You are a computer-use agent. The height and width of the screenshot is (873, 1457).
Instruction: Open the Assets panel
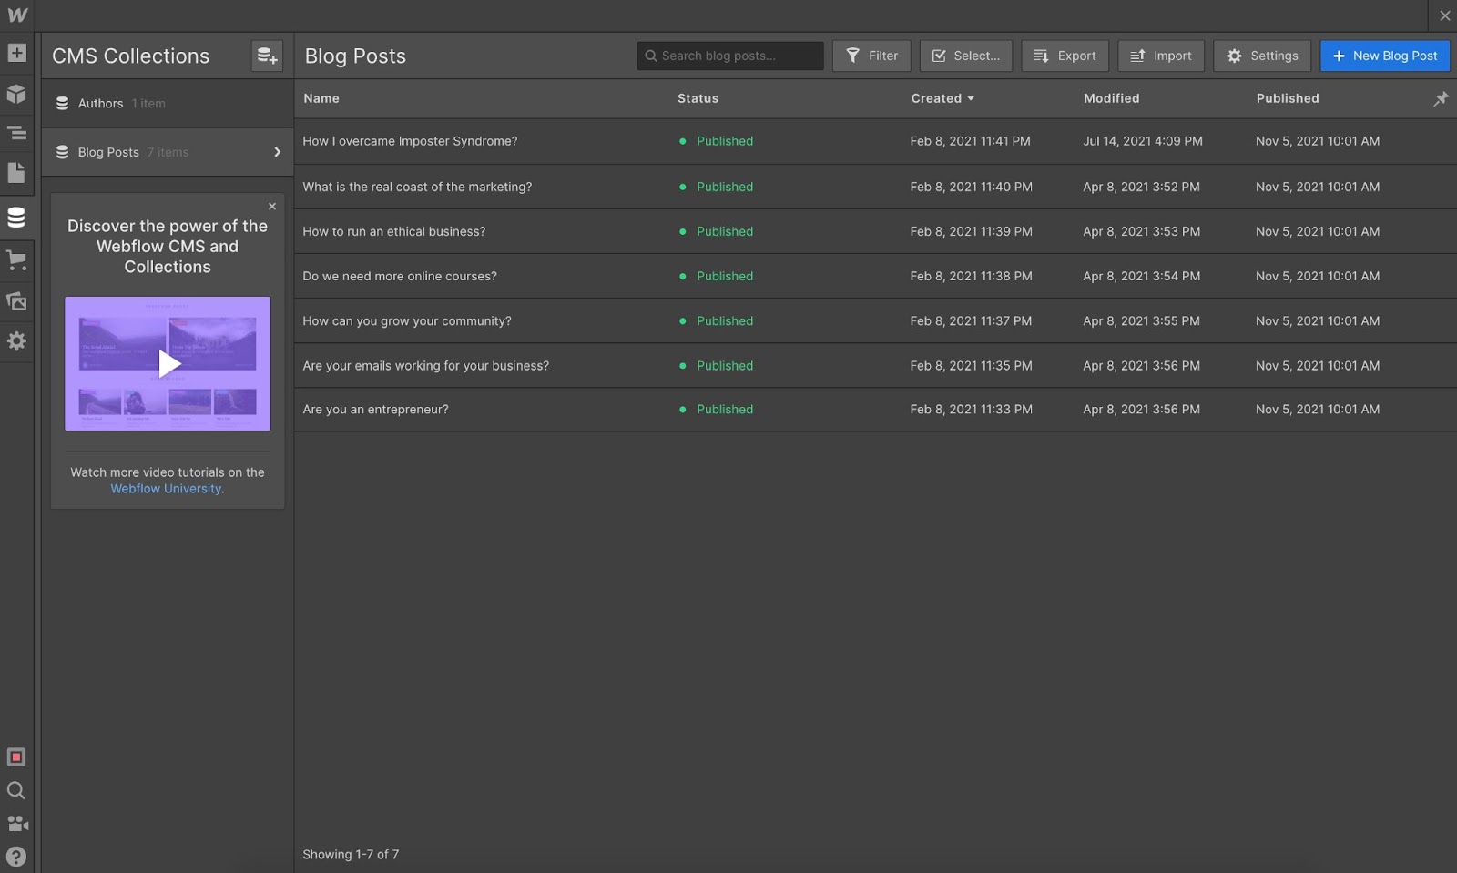point(16,300)
